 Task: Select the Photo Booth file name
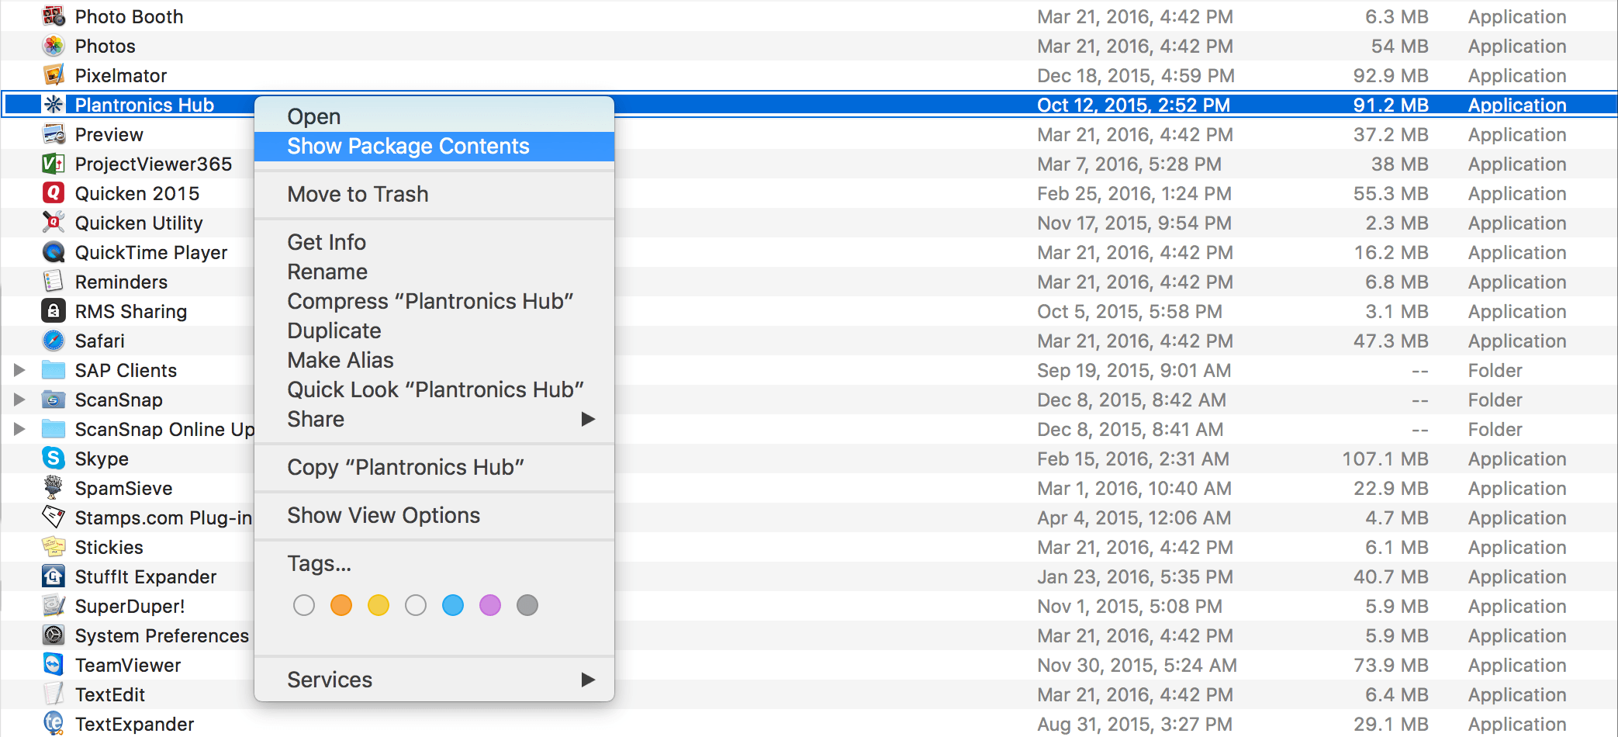pos(129,16)
